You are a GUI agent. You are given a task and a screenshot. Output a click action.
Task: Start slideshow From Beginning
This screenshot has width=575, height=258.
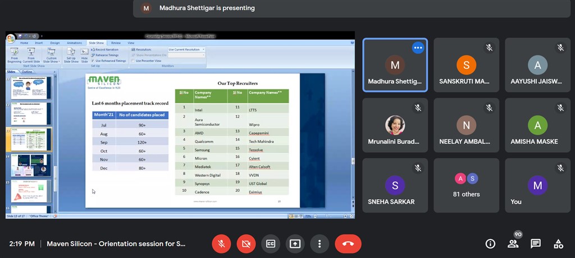(x=14, y=55)
